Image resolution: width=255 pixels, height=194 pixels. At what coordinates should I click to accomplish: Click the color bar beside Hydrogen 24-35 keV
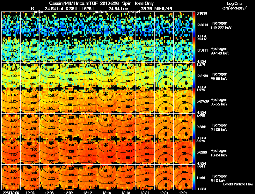194,126
